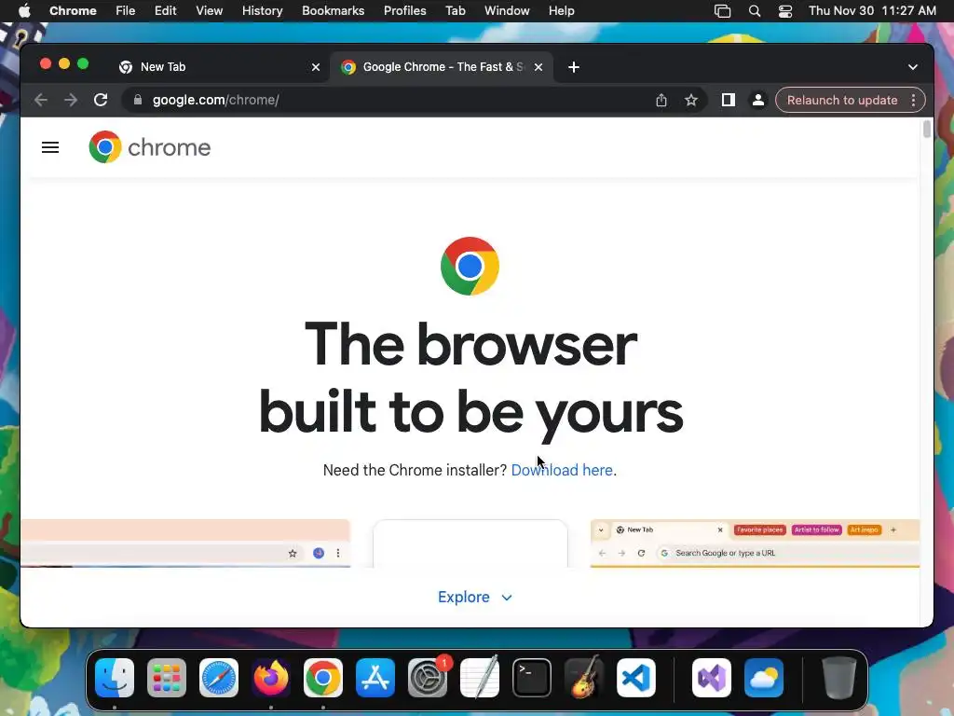This screenshot has height=716, width=954.
Task: Open the Edit menu
Action: click(166, 11)
